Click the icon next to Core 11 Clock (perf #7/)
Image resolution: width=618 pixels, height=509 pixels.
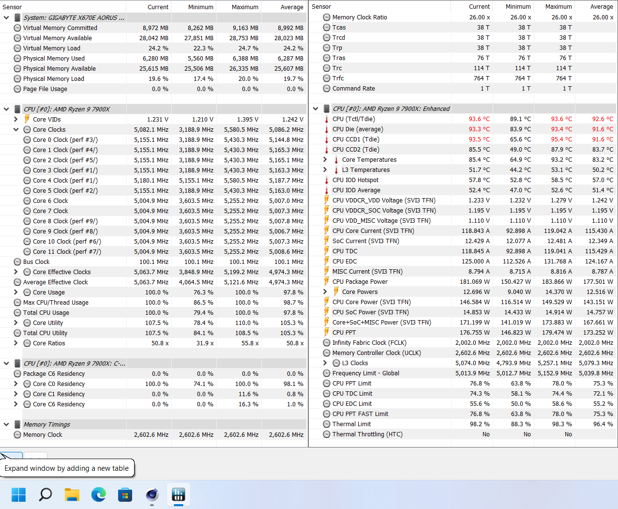27,251
